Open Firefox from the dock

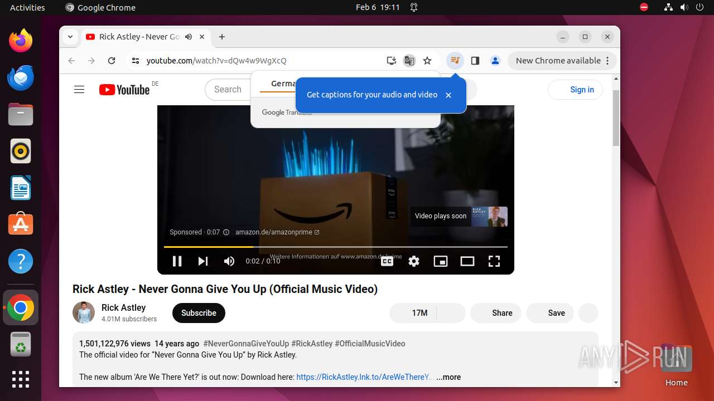pyautogui.click(x=21, y=41)
